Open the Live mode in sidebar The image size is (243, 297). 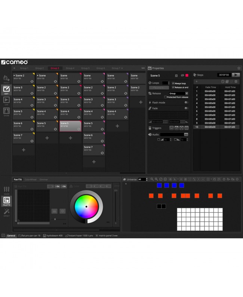tap(6, 101)
